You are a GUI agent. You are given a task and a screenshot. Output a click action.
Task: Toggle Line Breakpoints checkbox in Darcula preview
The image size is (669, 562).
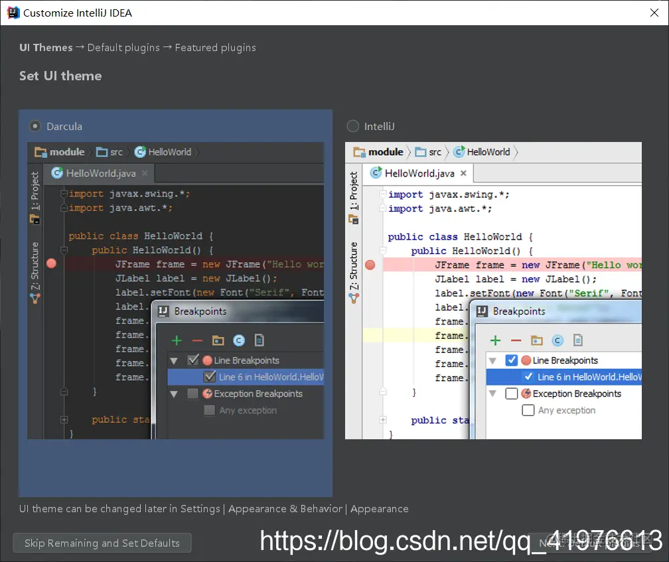193,360
